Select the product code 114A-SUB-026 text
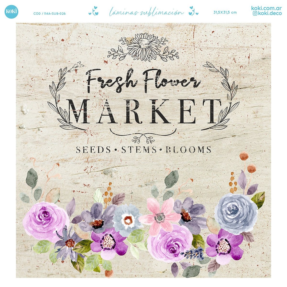The image size is (287, 287). click(49, 13)
